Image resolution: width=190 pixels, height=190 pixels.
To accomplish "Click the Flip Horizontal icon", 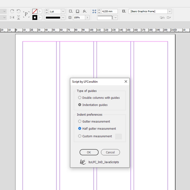I will pyautogui.click(x=12, y=17).
